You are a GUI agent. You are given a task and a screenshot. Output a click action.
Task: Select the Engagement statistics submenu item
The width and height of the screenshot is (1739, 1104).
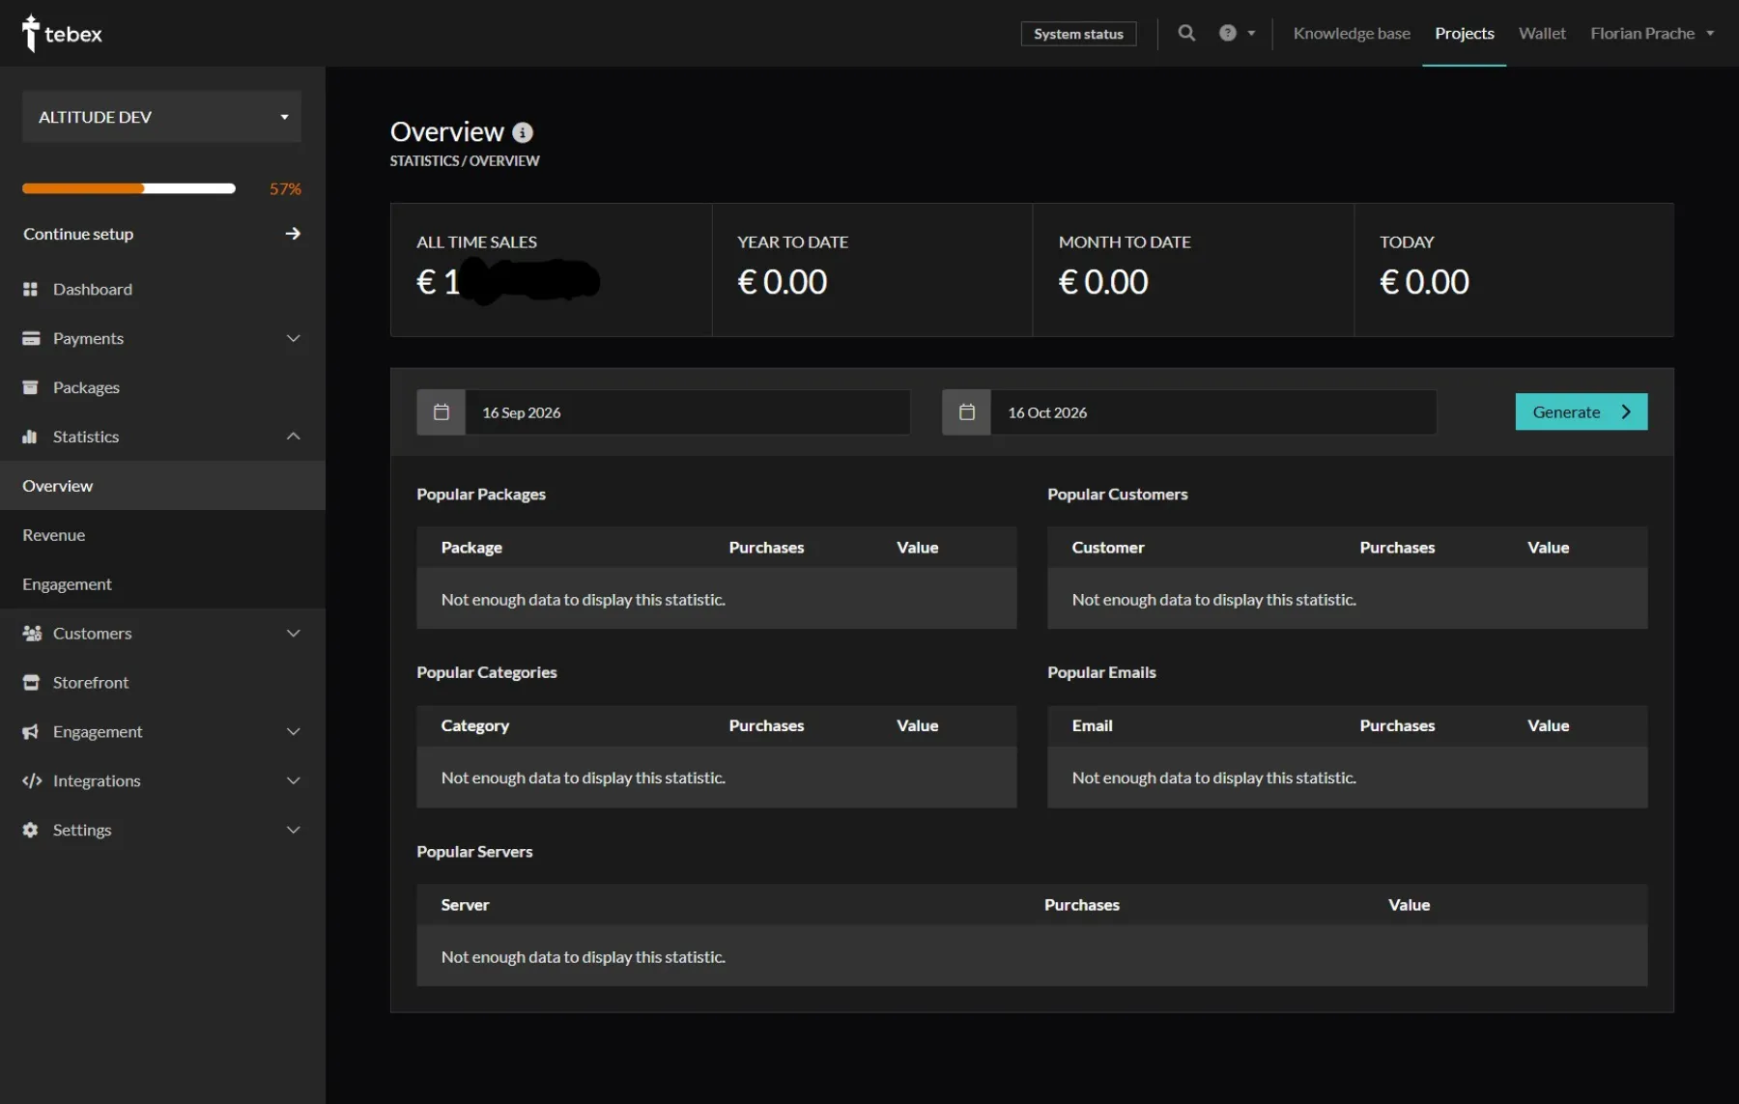click(x=162, y=584)
